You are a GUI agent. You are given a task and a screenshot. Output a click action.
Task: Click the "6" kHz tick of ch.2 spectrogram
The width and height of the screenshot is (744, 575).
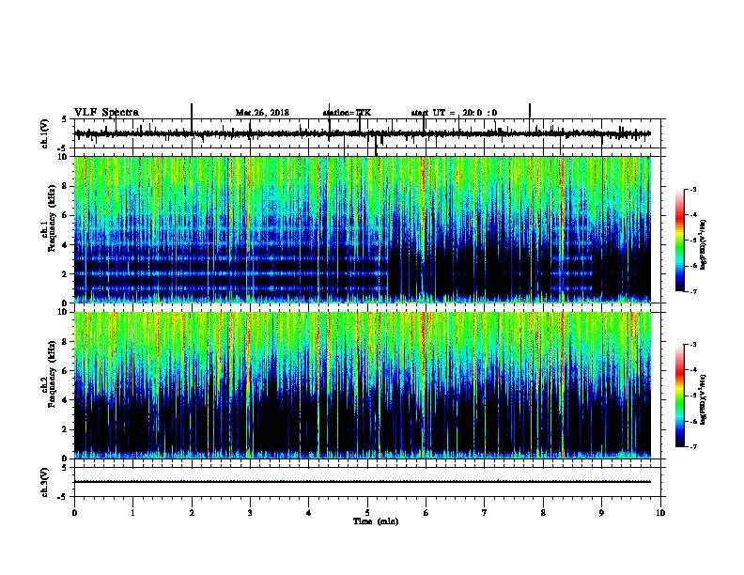(x=65, y=371)
